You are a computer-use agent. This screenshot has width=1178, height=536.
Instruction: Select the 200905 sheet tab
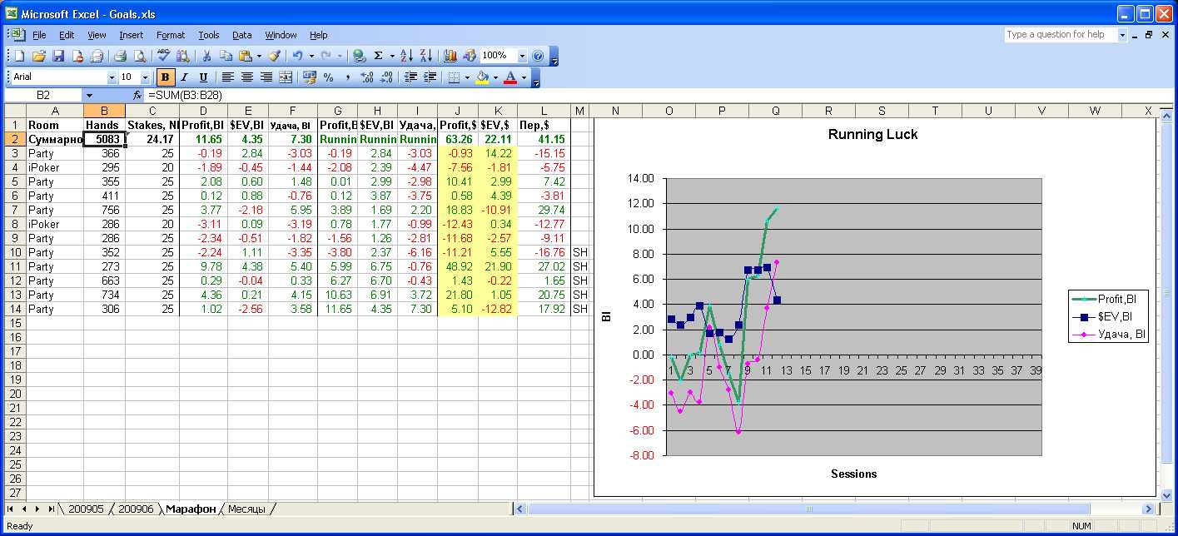86,509
